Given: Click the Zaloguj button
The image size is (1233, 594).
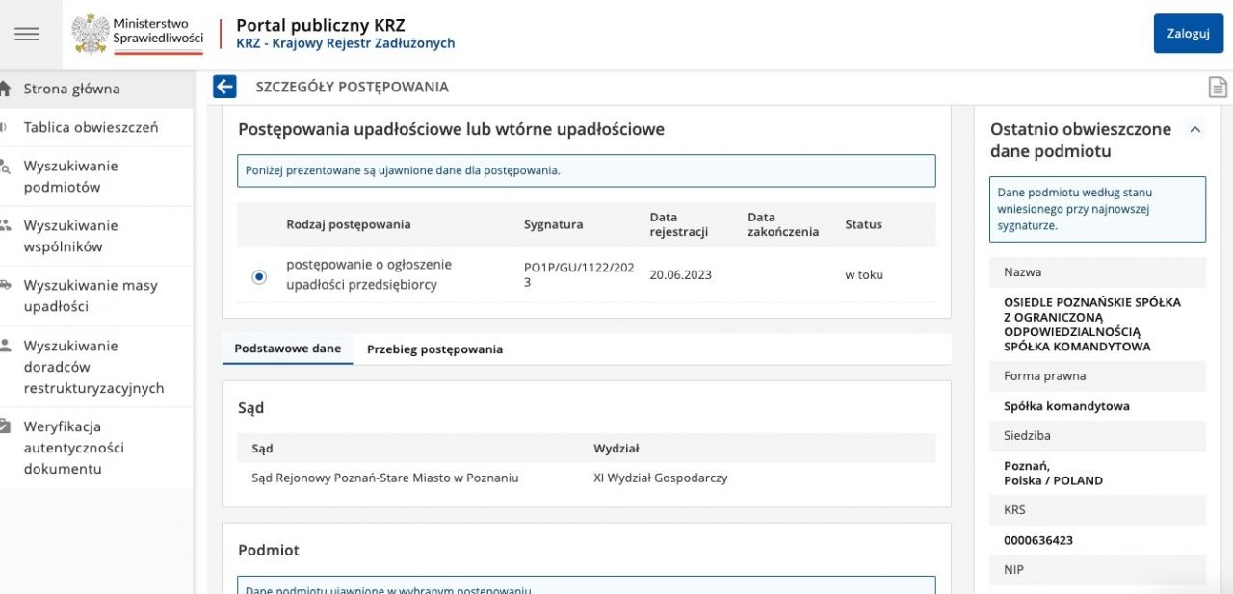Looking at the screenshot, I should 1188,34.
